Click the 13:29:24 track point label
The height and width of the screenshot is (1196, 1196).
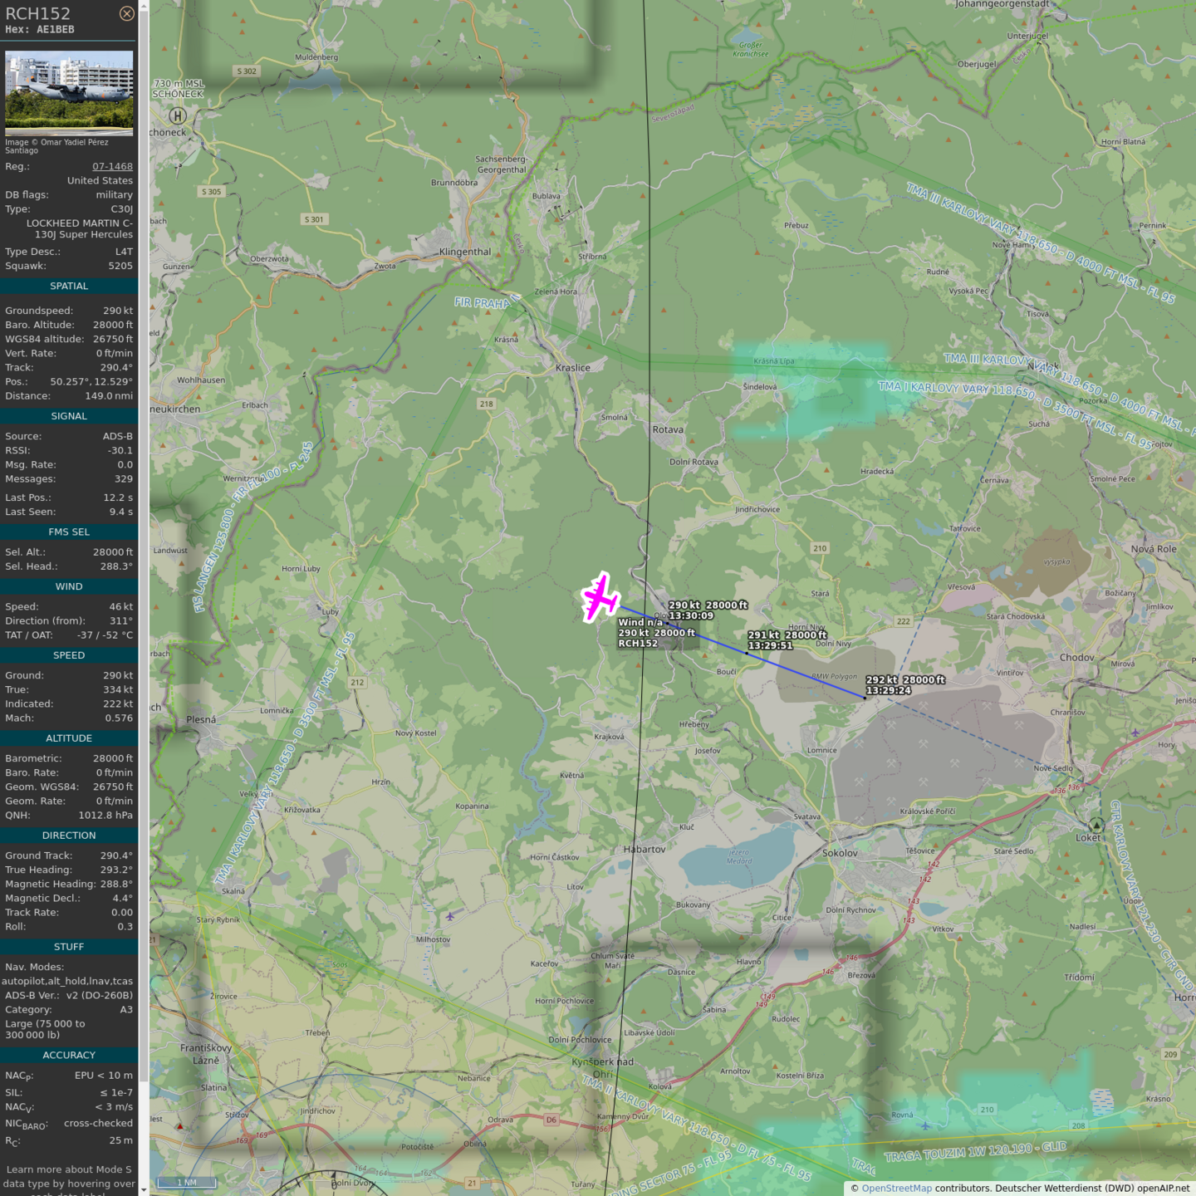[888, 690]
